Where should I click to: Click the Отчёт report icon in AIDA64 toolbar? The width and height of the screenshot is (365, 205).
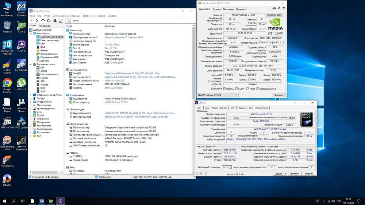point(69,21)
